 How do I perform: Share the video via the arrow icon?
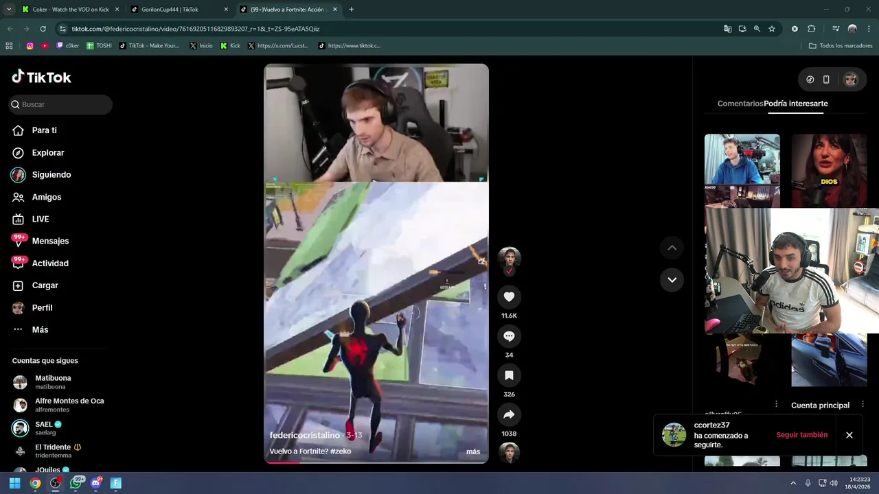pos(509,414)
